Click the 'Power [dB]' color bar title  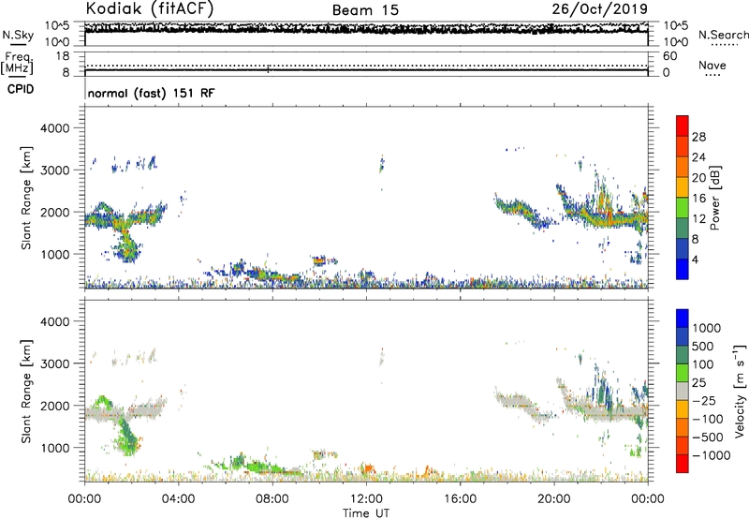[714, 198]
